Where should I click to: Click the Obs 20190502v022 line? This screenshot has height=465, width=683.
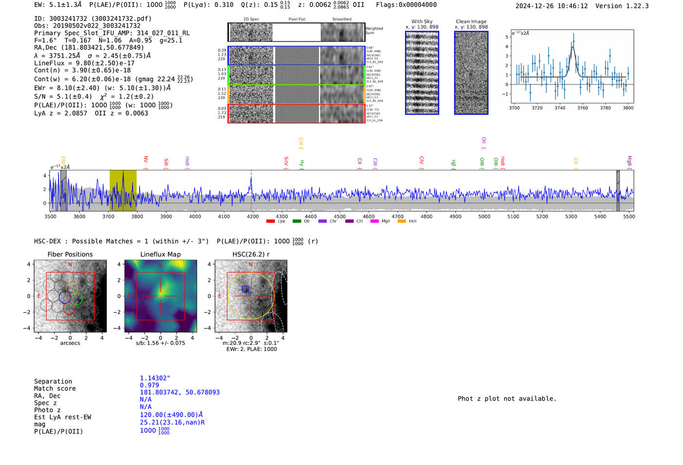tap(87, 26)
